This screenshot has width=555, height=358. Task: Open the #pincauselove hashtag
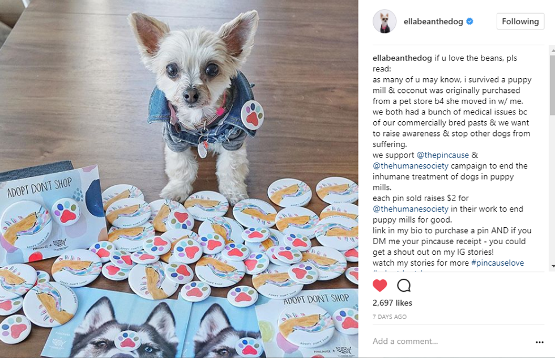[x=497, y=263]
